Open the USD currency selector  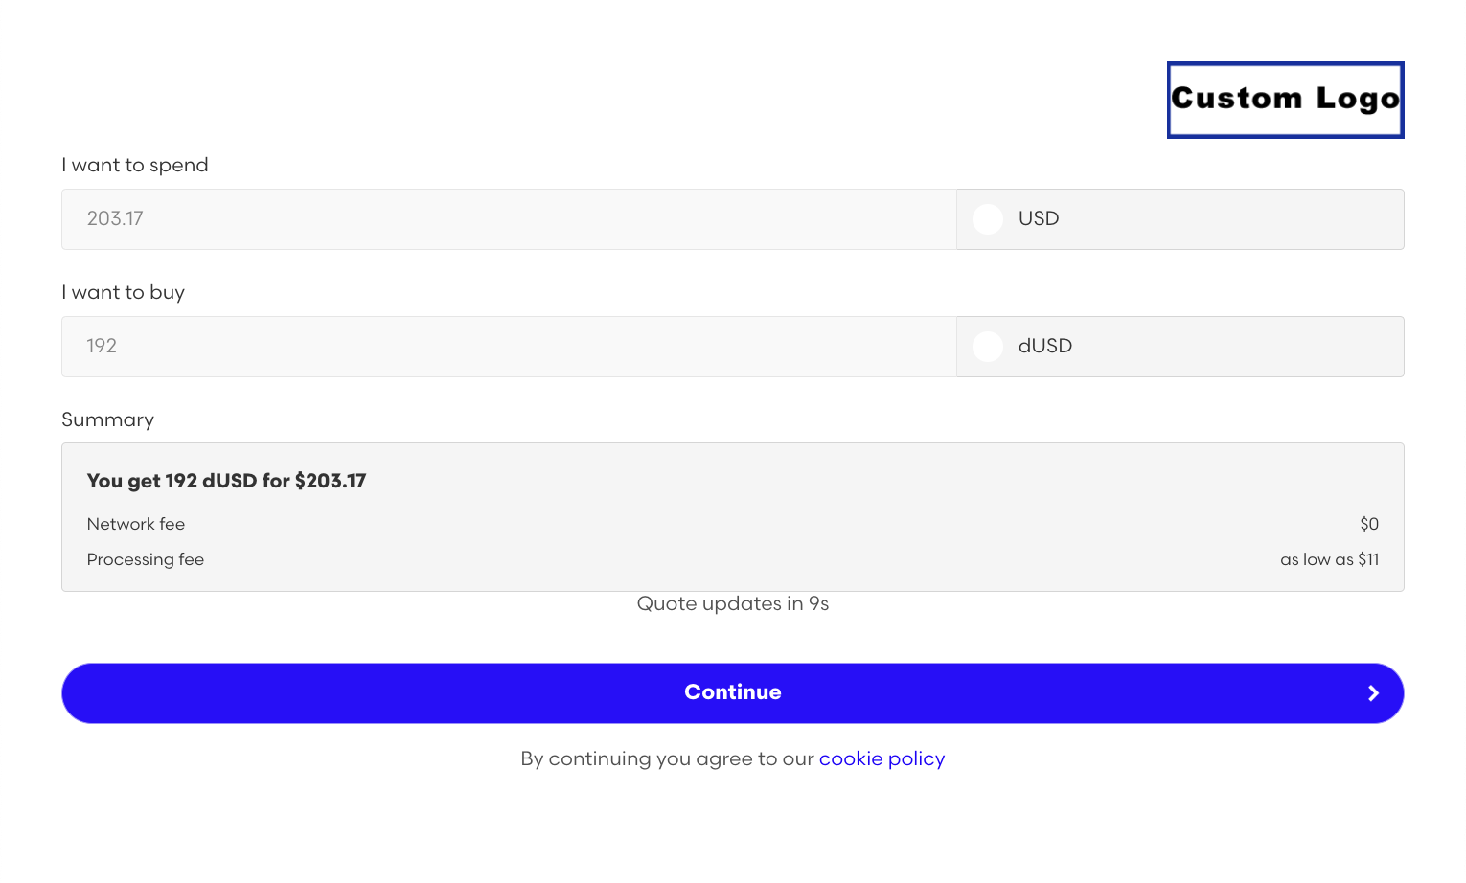point(1180,219)
